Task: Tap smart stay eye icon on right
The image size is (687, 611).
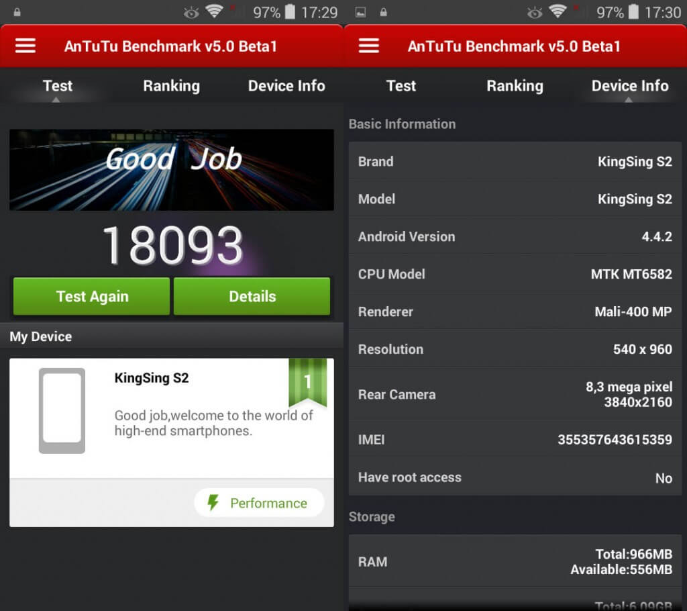Action: coord(535,13)
